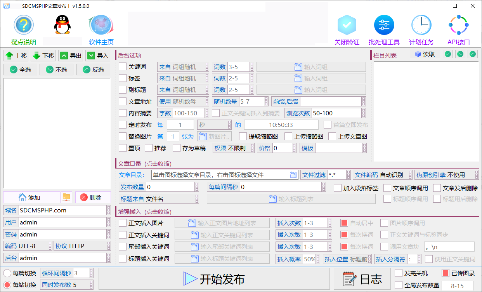Screen dimensions: 482x292
Task: Click the red 删除 button
Action: (93, 197)
